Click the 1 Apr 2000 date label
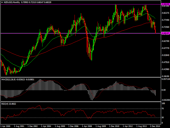 pyautogui.click(x=5, y=126)
